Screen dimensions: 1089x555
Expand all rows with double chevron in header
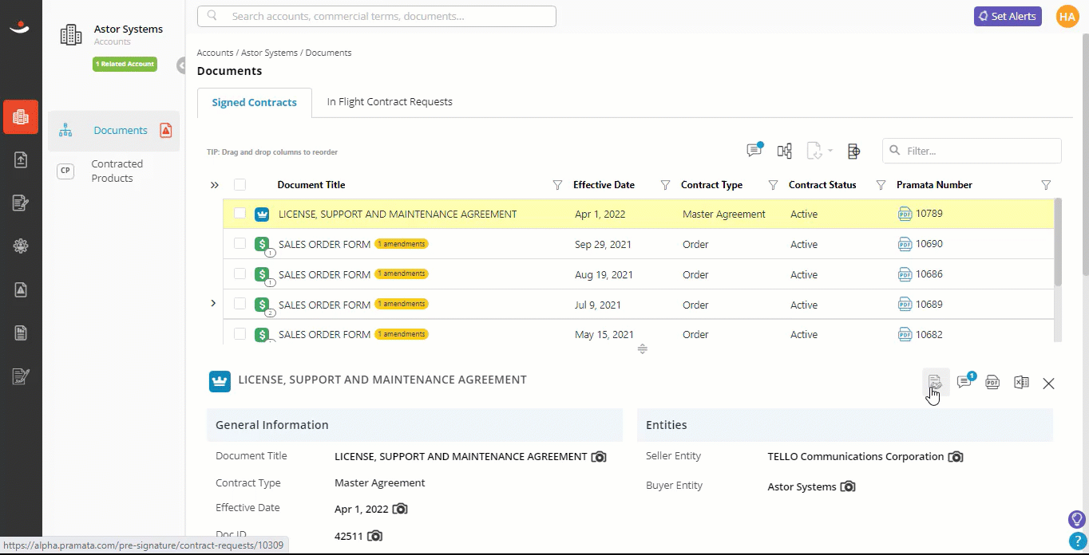click(214, 185)
